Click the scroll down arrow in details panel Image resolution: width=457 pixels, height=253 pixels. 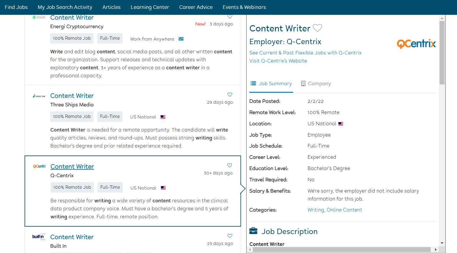442,243
